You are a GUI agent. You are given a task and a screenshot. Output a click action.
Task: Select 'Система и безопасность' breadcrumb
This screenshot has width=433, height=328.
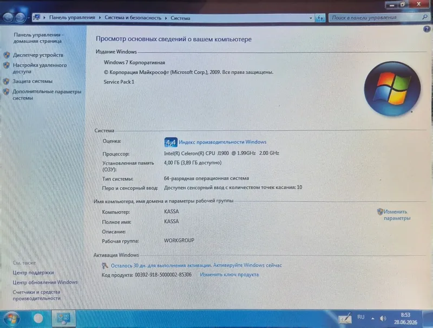tap(133, 18)
